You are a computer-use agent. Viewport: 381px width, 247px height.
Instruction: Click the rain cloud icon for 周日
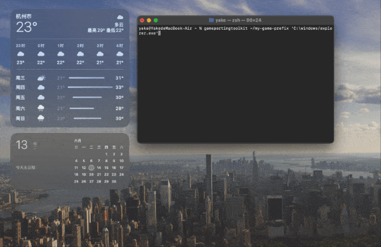41,118
